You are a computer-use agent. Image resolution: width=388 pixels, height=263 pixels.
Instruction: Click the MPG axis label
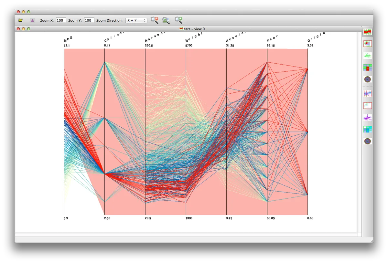coord(68,39)
